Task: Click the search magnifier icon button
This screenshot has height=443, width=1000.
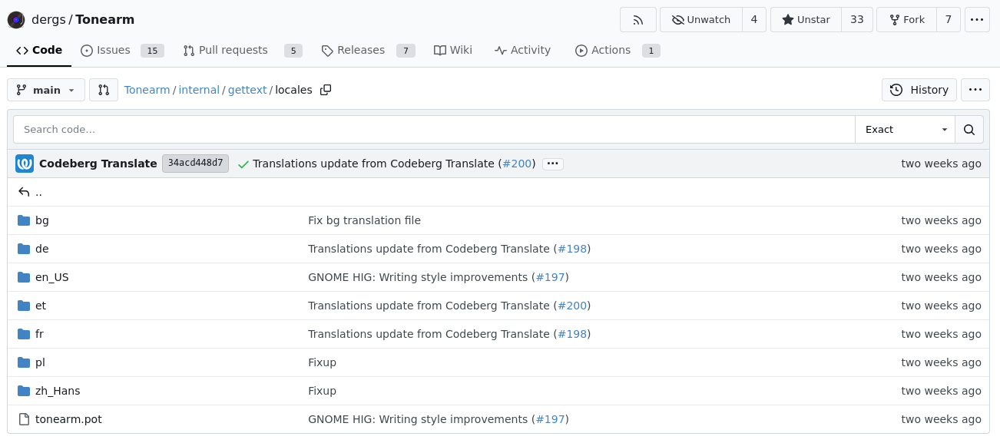Action: pyautogui.click(x=969, y=130)
